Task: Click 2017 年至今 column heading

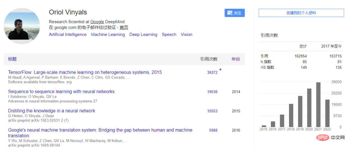Action: tap(331, 47)
